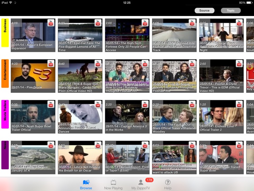Play Leto's Not Holding His Breath video

(x=80, y=157)
